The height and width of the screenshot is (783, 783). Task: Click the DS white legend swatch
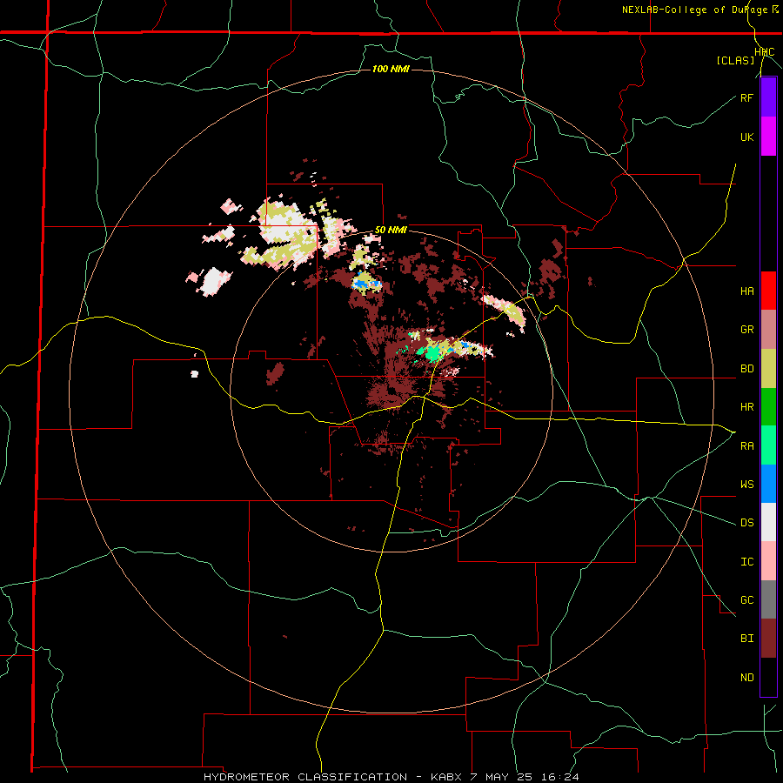[768, 522]
